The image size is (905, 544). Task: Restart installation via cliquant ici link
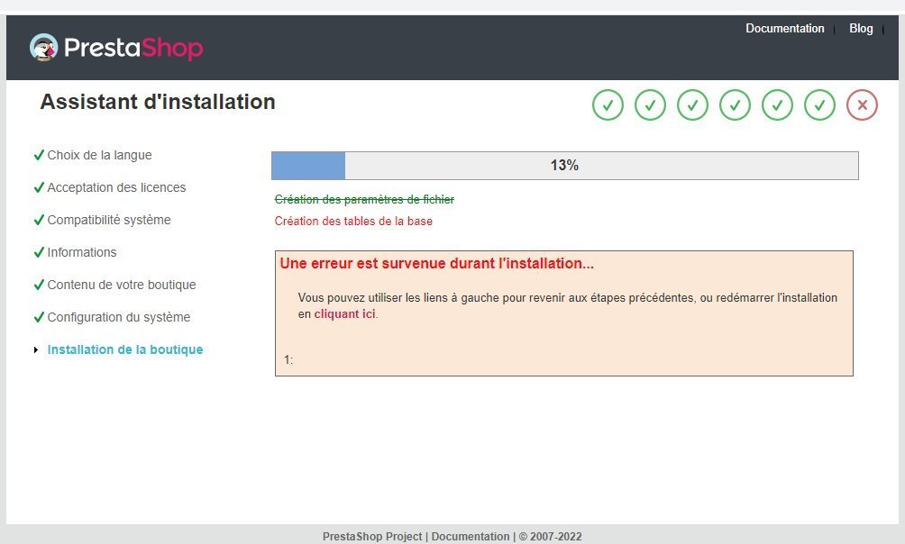(x=344, y=314)
